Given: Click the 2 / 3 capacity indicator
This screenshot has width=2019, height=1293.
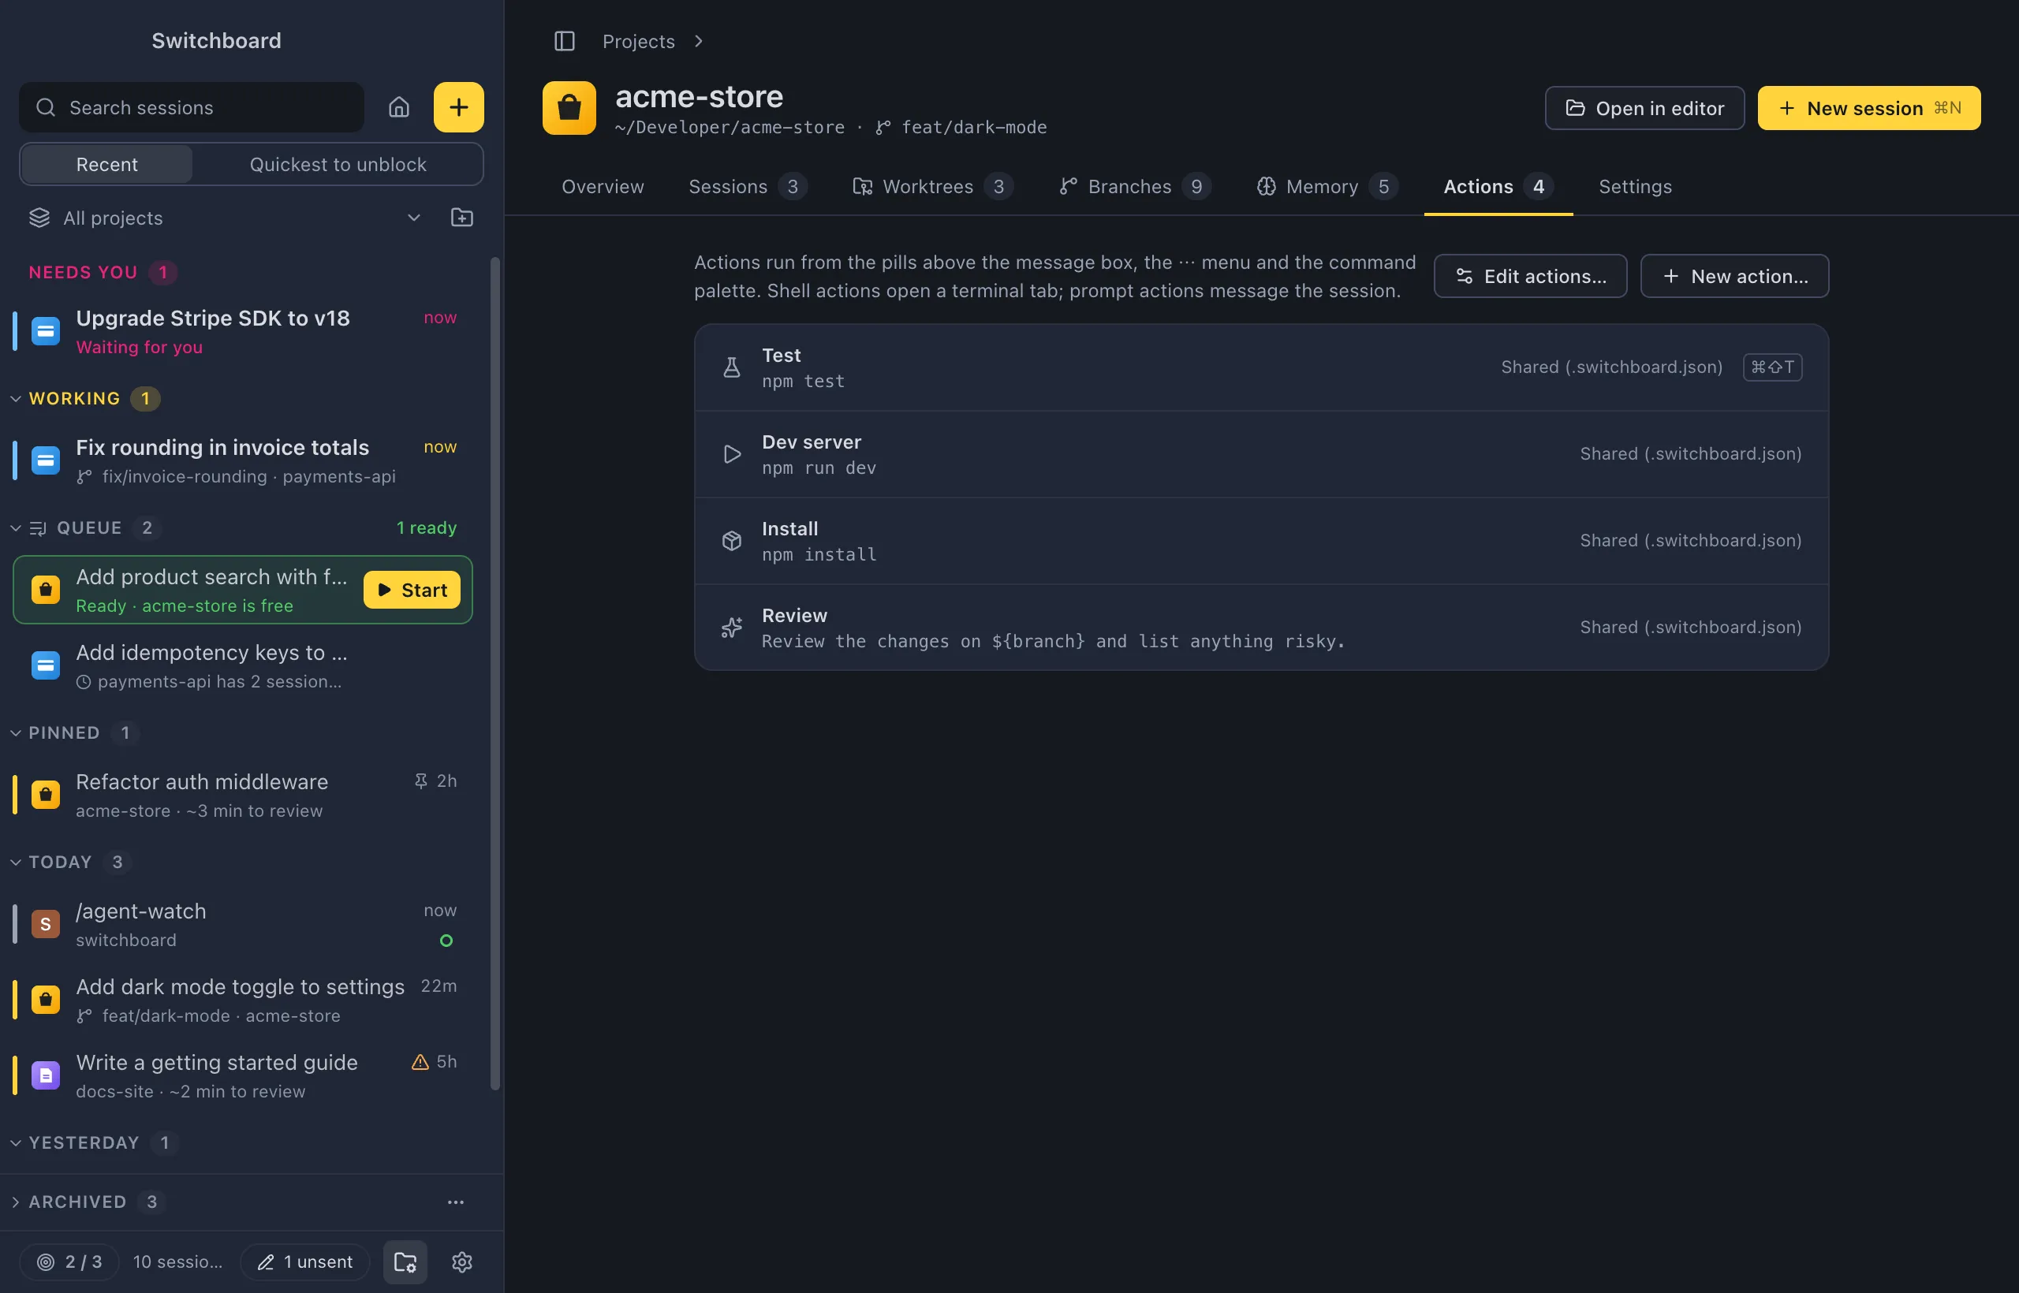Looking at the screenshot, I should coord(69,1262).
